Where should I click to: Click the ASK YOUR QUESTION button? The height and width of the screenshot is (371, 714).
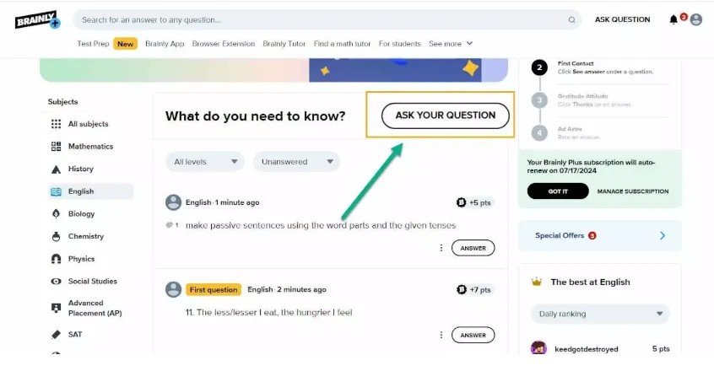point(446,116)
